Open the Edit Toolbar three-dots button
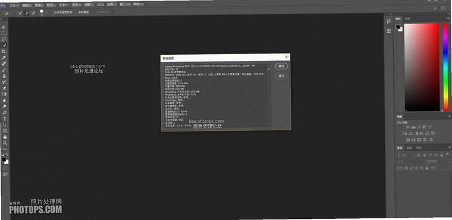 coord(5,149)
